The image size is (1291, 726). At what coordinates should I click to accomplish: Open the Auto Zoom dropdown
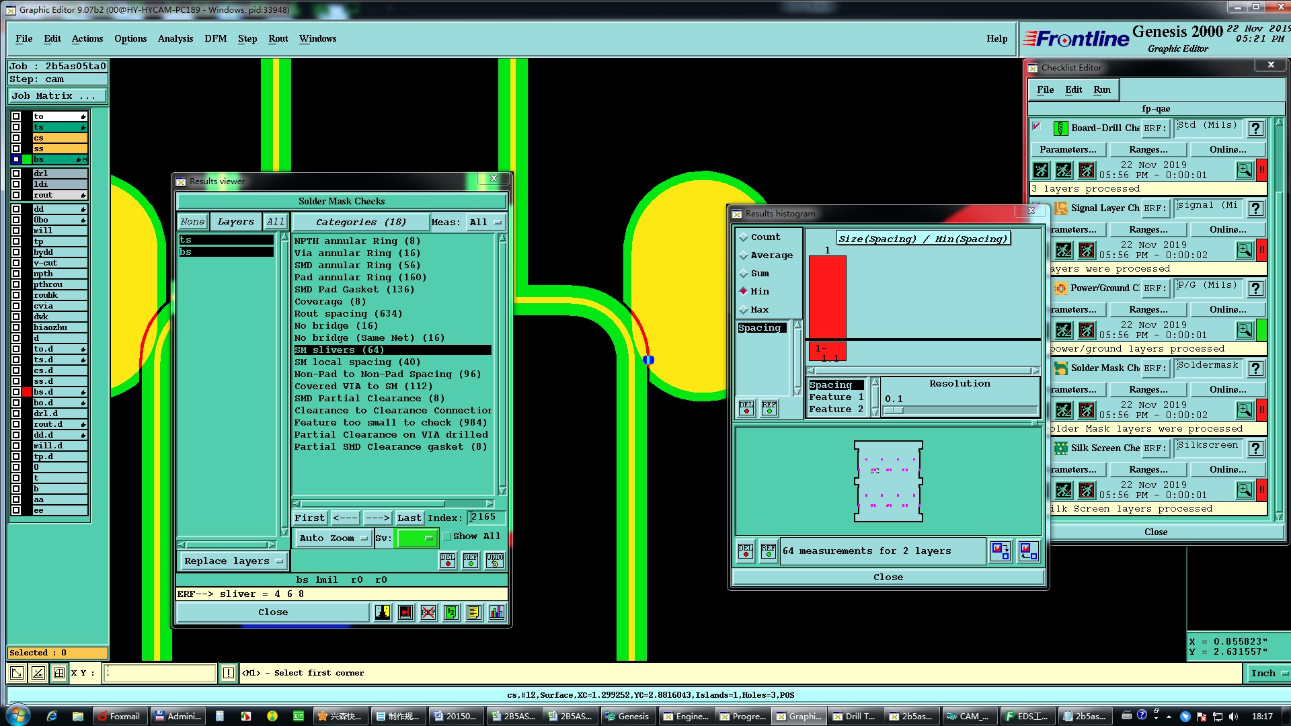click(x=334, y=538)
